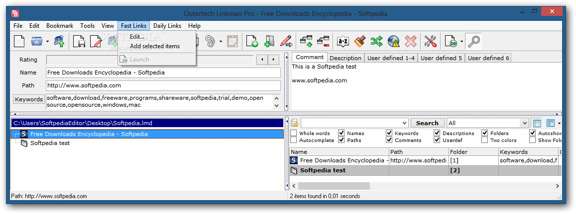Open the All search scope dropdown
The image size is (576, 214).
click(525, 123)
